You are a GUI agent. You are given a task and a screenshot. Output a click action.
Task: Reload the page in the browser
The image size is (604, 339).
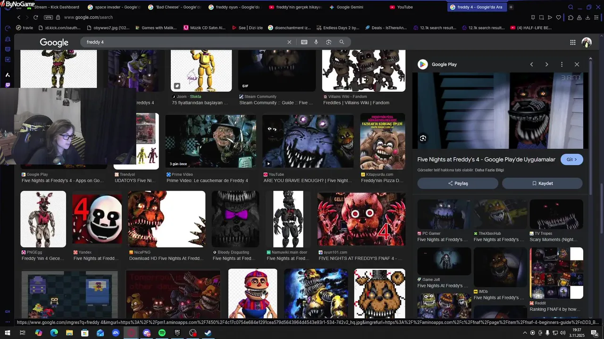pos(35,17)
